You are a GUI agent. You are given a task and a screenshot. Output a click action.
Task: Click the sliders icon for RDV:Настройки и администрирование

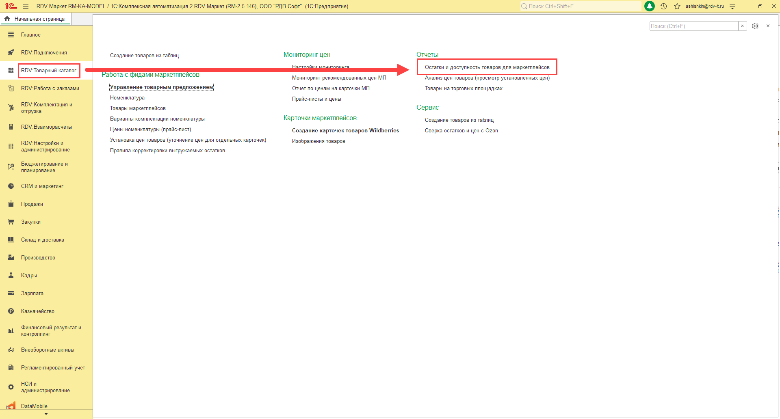point(11,147)
